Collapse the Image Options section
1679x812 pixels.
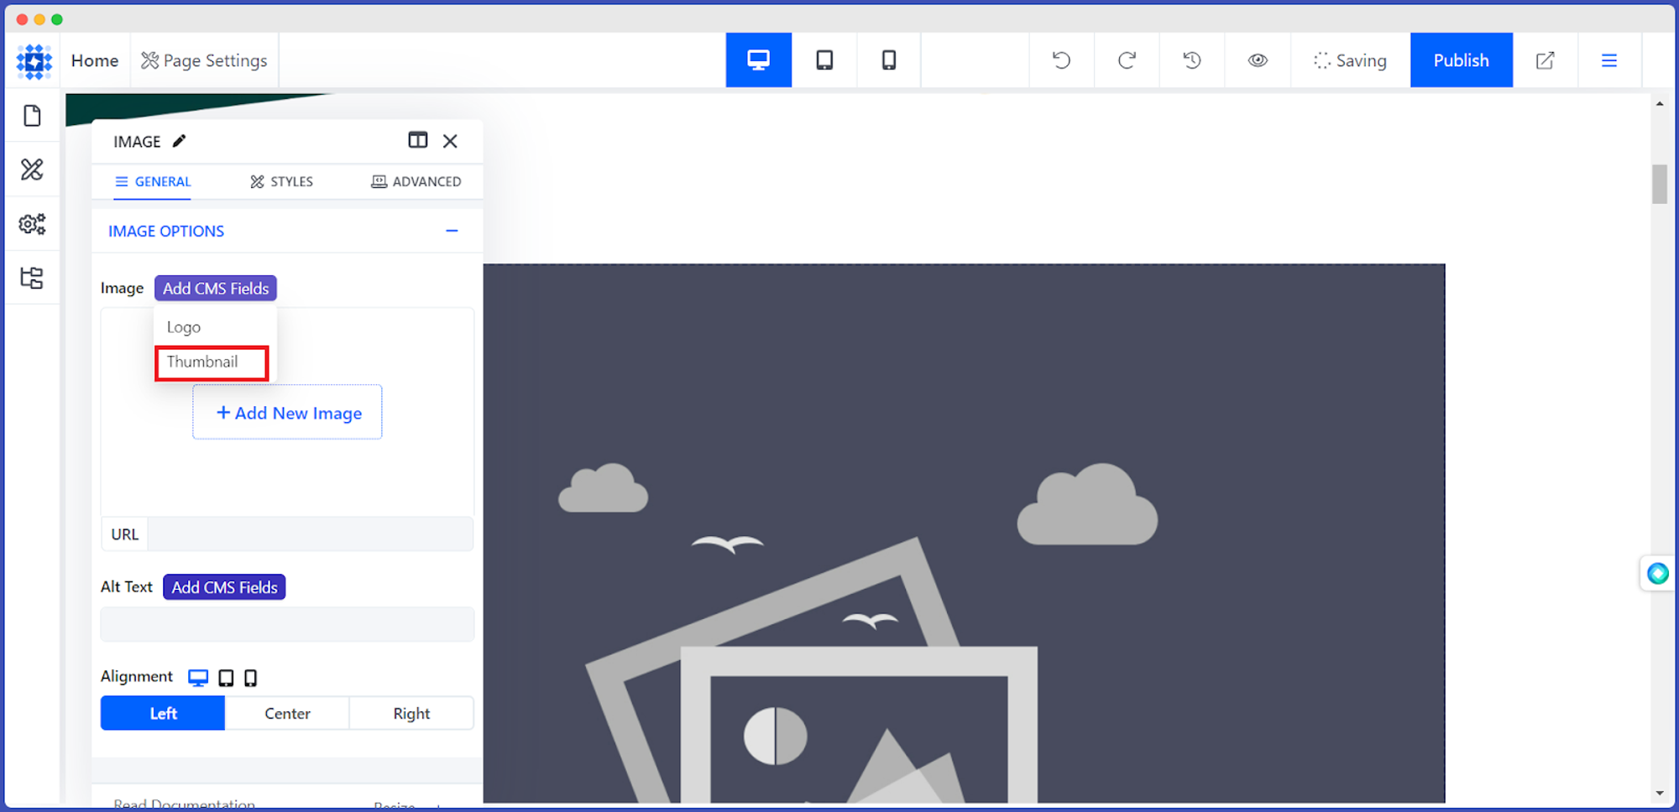tap(452, 231)
